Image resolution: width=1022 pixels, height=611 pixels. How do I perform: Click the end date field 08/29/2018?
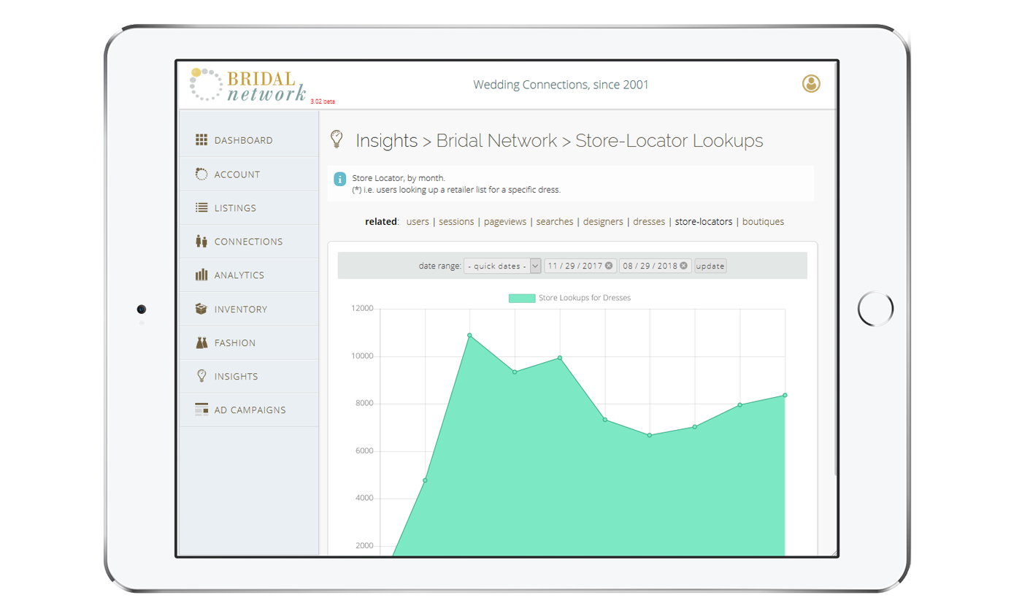click(656, 266)
